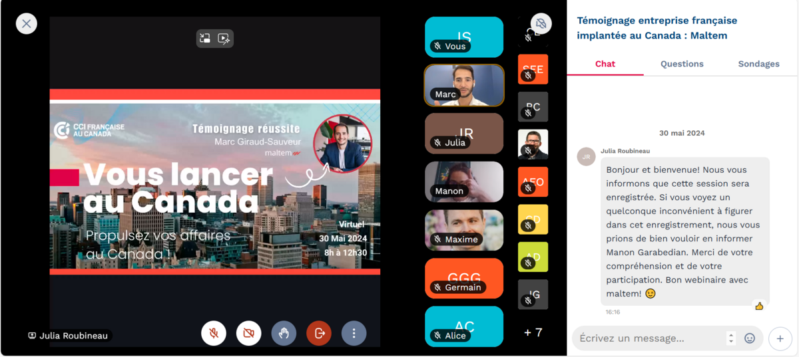The image size is (799, 357).
Task: Click the picture-in-picture icon above the slide
Action: click(206, 39)
